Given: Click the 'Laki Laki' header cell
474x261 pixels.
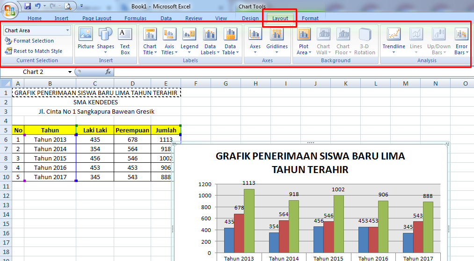Looking at the screenshot, I should (x=95, y=130).
